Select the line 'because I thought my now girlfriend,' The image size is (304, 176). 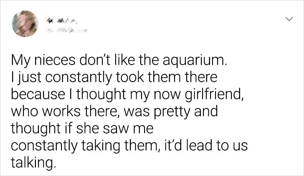pyautogui.click(x=127, y=95)
